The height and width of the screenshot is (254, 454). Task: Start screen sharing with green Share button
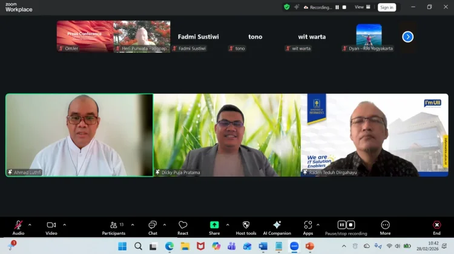[x=214, y=227]
